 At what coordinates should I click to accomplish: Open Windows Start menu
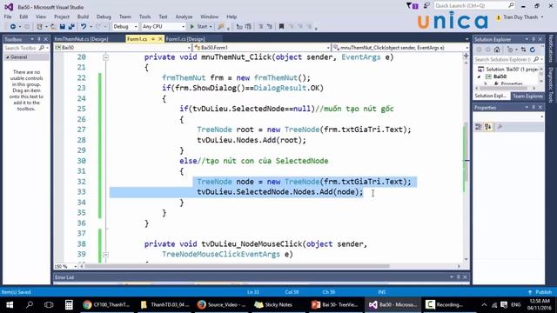tap(10, 304)
